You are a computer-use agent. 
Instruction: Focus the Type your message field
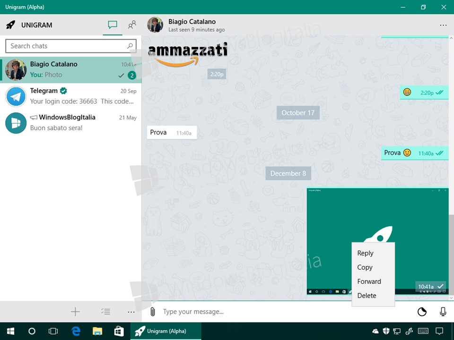pos(285,312)
